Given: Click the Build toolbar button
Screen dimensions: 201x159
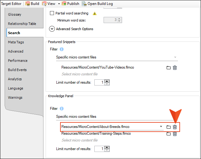Looking at the screenshot, I should coord(32,3).
